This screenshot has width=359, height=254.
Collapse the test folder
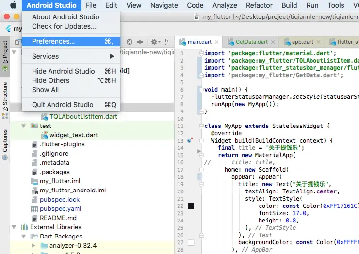coord(24,126)
